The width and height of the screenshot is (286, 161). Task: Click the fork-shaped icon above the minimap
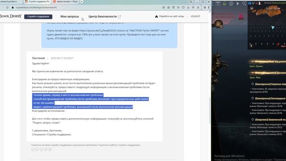click(253, 3)
